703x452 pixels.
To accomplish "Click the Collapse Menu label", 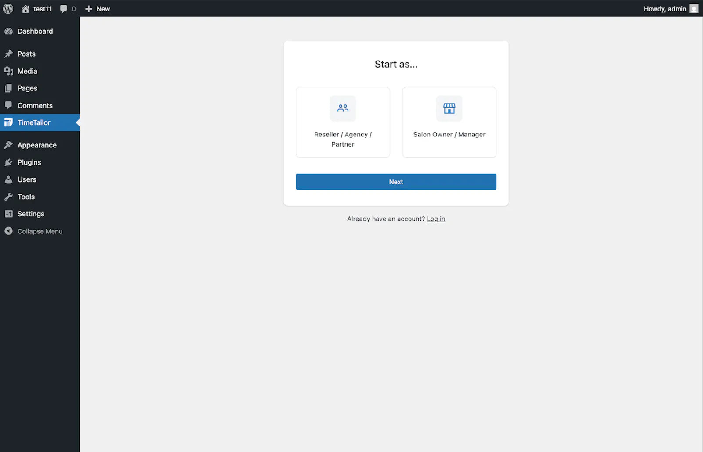I will pos(40,231).
